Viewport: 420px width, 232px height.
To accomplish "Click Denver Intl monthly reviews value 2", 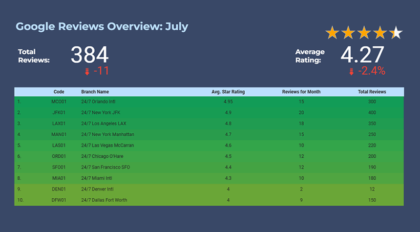I will (301, 189).
